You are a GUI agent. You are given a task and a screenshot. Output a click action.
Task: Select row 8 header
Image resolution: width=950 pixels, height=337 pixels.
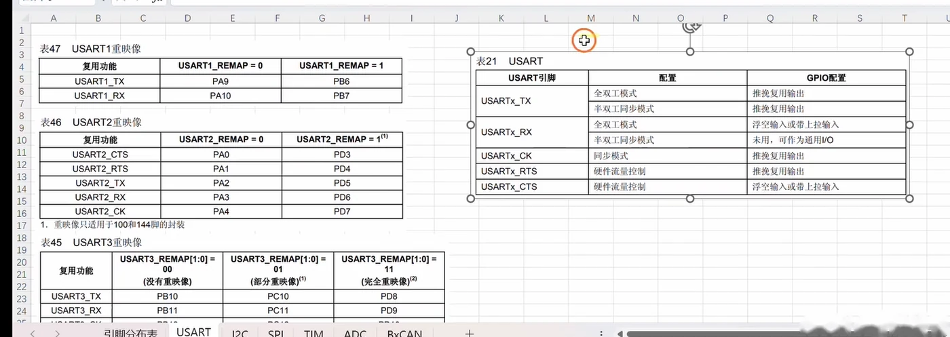(x=21, y=116)
